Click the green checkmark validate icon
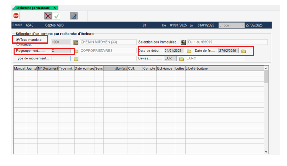This screenshot has width=287, height=166. (x=57, y=16)
